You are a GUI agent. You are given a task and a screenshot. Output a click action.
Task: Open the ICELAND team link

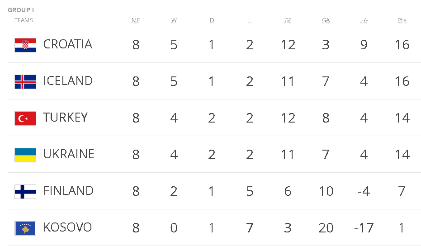[x=68, y=81]
